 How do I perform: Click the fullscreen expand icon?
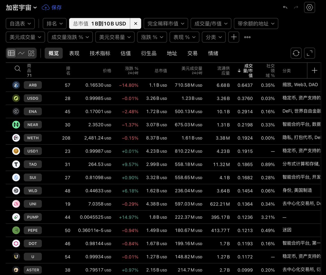tap(310, 53)
